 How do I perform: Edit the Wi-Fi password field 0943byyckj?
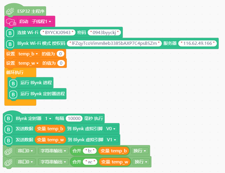coord(104,32)
